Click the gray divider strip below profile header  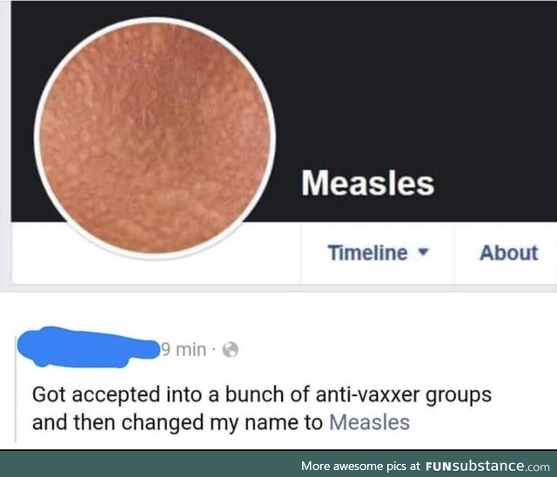[x=278, y=288]
